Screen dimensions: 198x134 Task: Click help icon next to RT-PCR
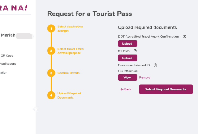(135, 51)
